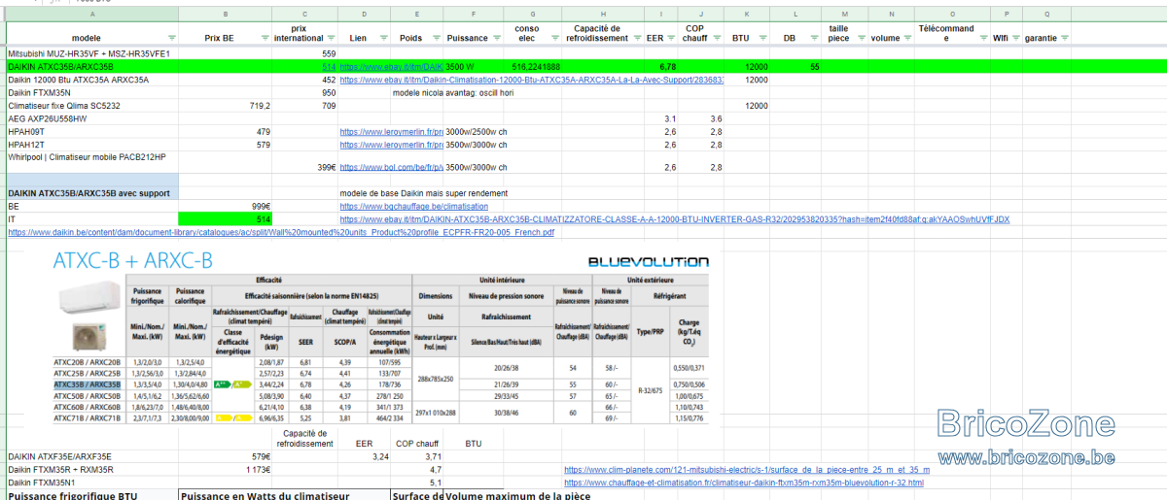The width and height of the screenshot is (1167, 500).
Task: Open the Télécommande column filter
Action: (x=983, y=37)
